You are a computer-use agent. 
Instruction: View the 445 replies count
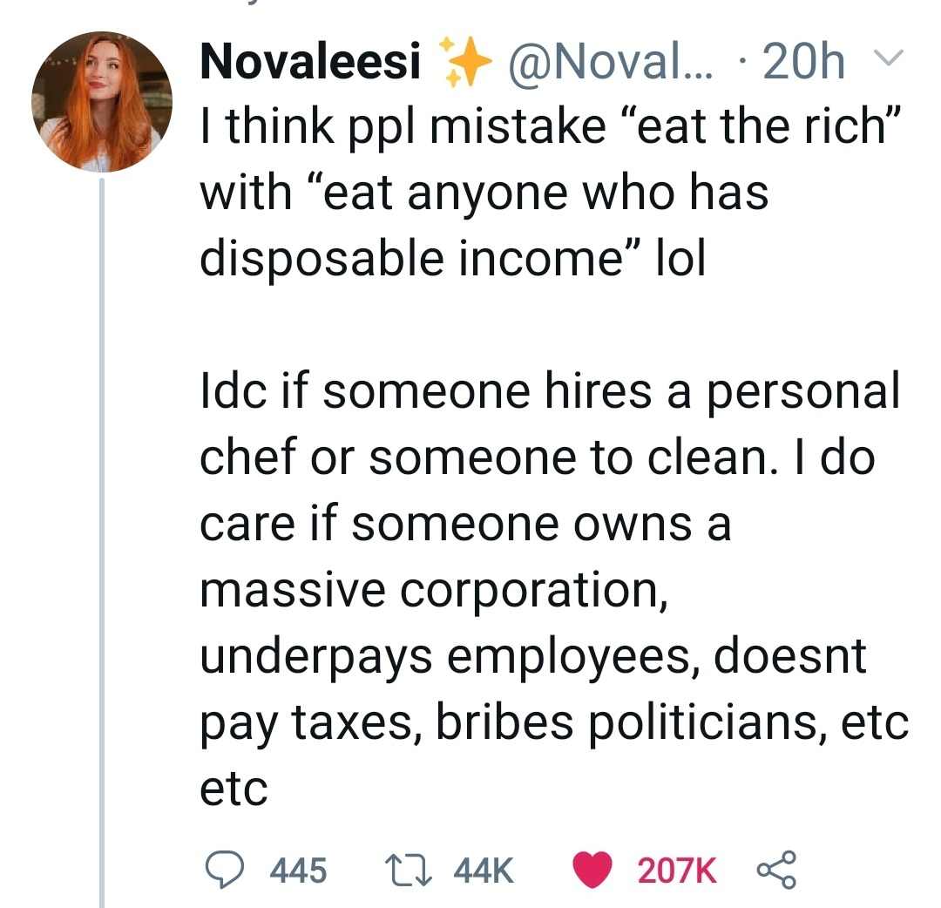[x=299, y=869]
